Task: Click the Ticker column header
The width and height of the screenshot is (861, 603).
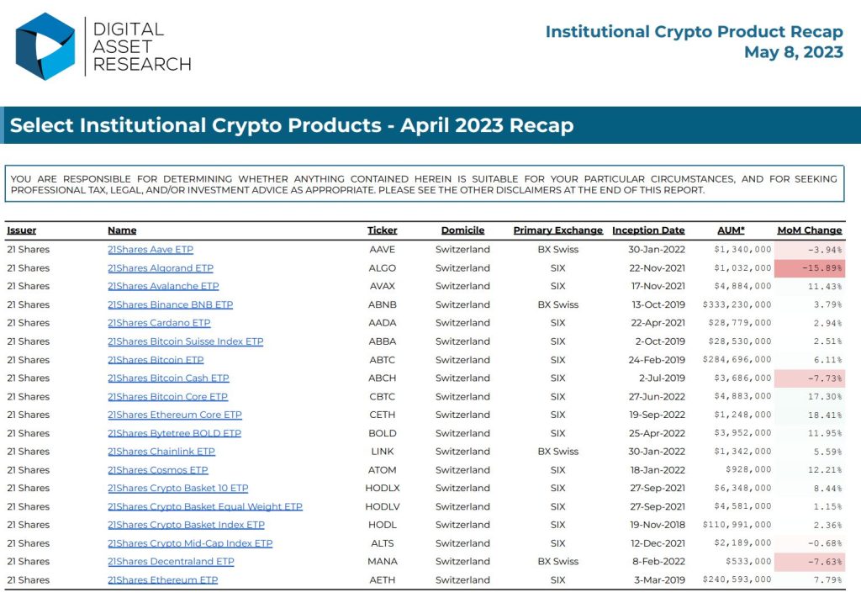Action: coord(383,230)
